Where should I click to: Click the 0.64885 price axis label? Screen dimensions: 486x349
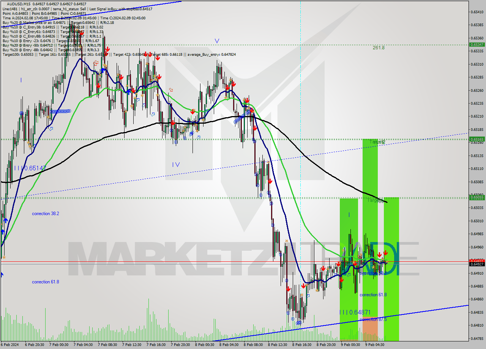coord(477,286)
